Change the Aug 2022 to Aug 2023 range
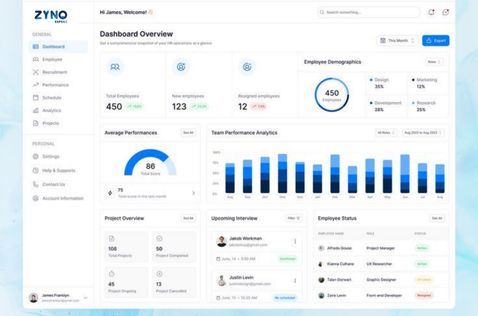 pyautogui.click(x=423, y=133)
